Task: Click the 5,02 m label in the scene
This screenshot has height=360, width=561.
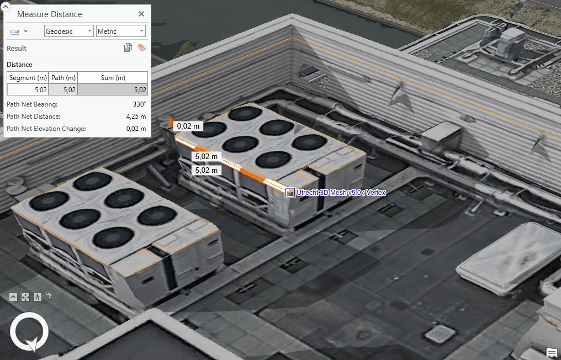Action: pyautogui.click(x=205, y=156)
